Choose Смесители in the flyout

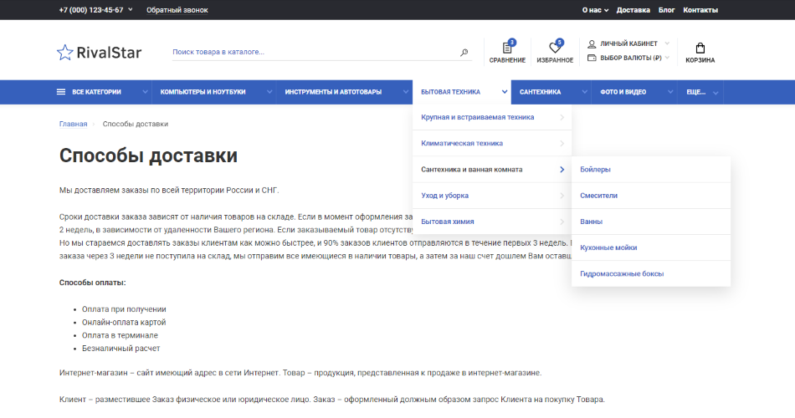tap(651, 196)
